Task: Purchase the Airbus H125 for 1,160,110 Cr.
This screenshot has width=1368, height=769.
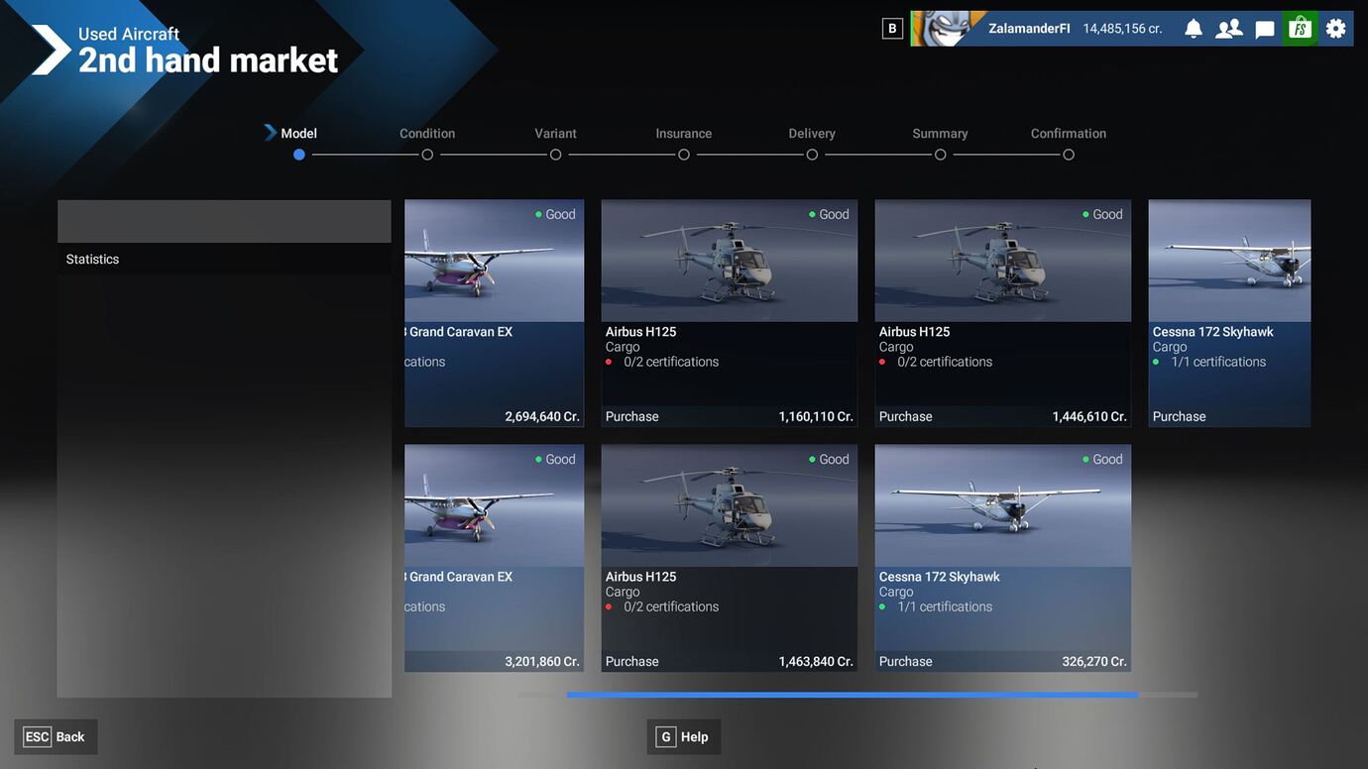Action: click(730, 416)
